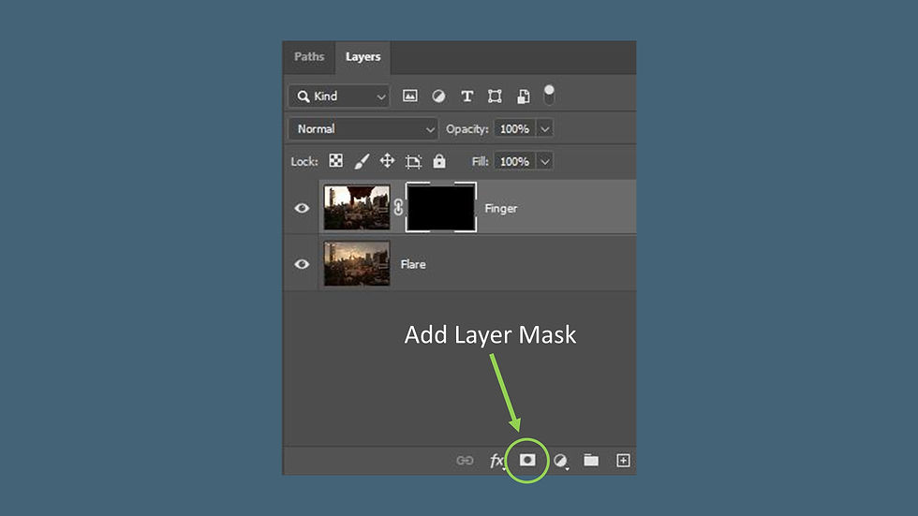This screenshot has height=516, width=918.
Task: Switch to the Paths tab
Action: click(x=309, y=57)
